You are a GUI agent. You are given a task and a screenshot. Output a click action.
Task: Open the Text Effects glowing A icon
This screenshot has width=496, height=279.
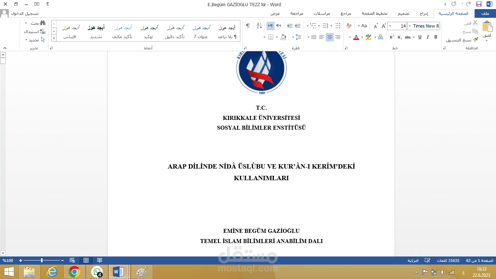pyautogui.click(x=380, y=37)
